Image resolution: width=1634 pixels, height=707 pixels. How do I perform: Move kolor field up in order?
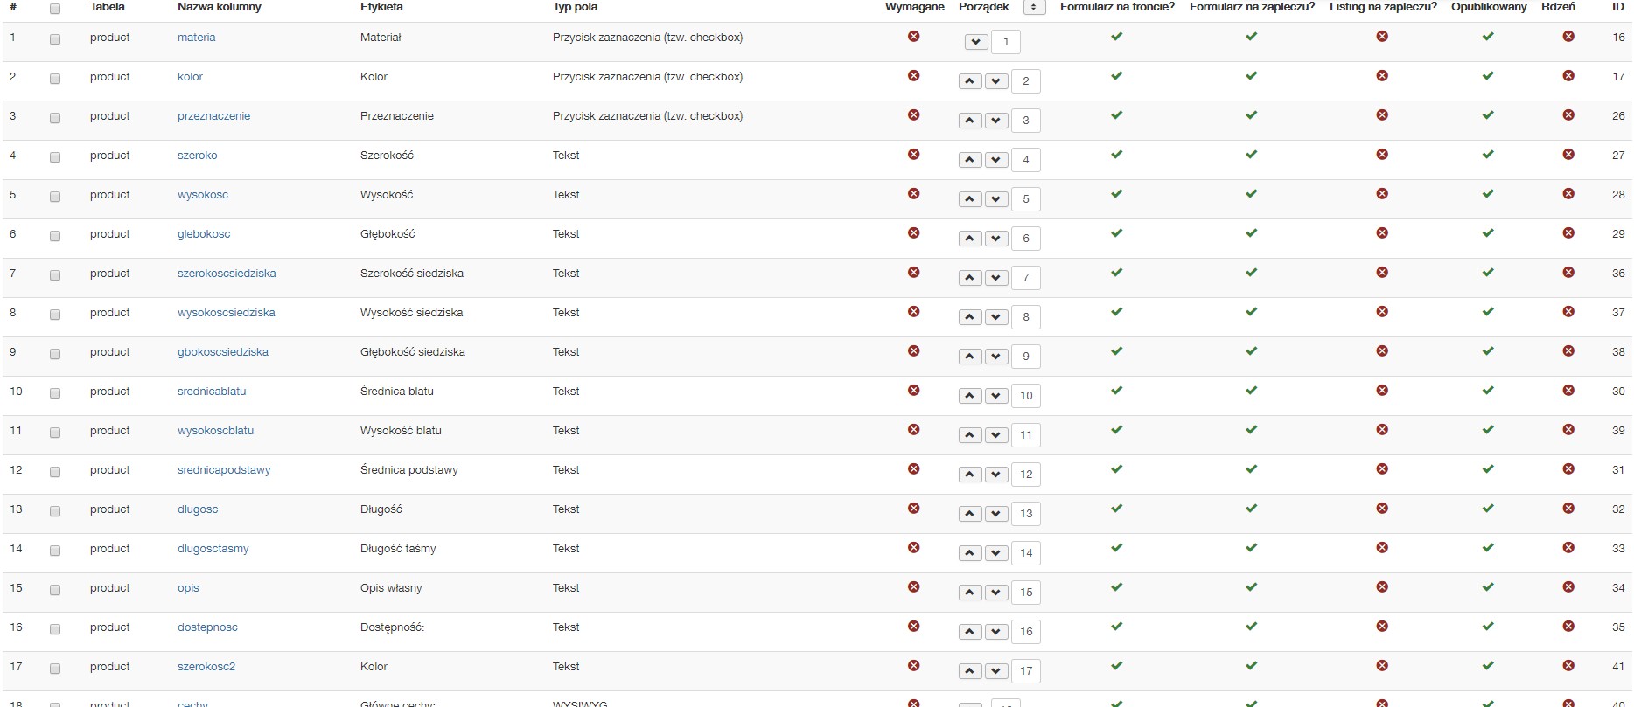pyautogui.click(x=970, y=81)
